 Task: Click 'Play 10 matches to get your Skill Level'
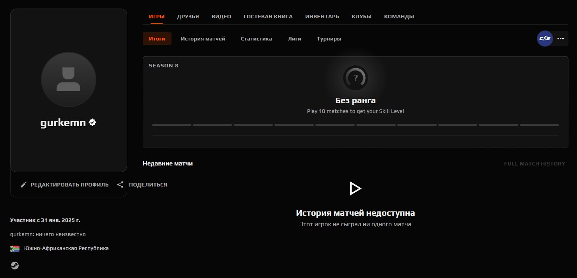coord(356,111)
